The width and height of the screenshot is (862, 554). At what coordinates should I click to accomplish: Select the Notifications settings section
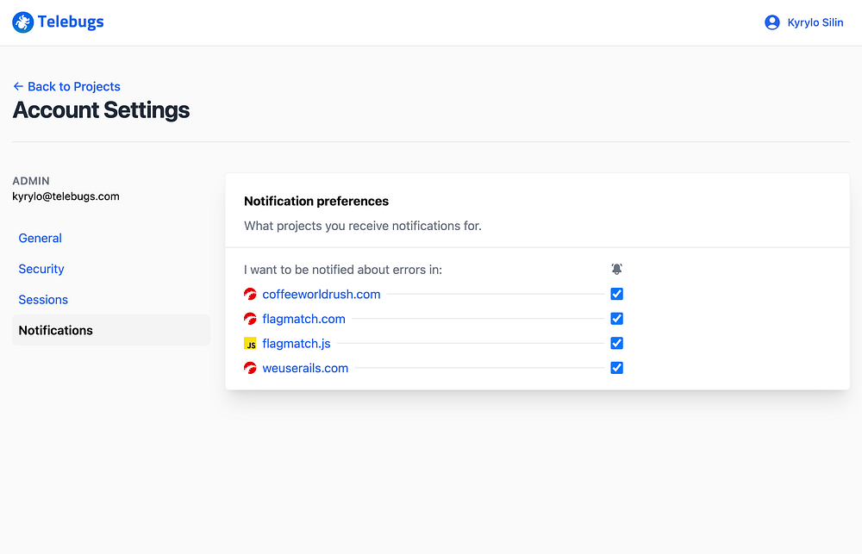pos(56,330)
